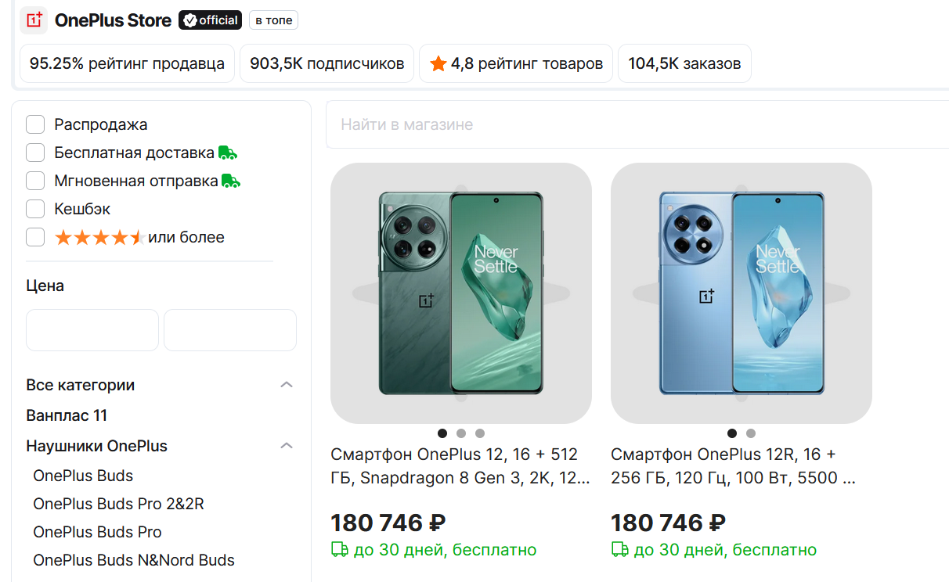949x582 pixels.
Task: Click the OnePlus Store logo icon
Action: 34,20
